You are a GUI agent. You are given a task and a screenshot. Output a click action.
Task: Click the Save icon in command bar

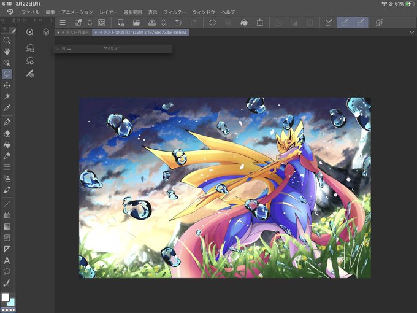[x=152, y=23]
